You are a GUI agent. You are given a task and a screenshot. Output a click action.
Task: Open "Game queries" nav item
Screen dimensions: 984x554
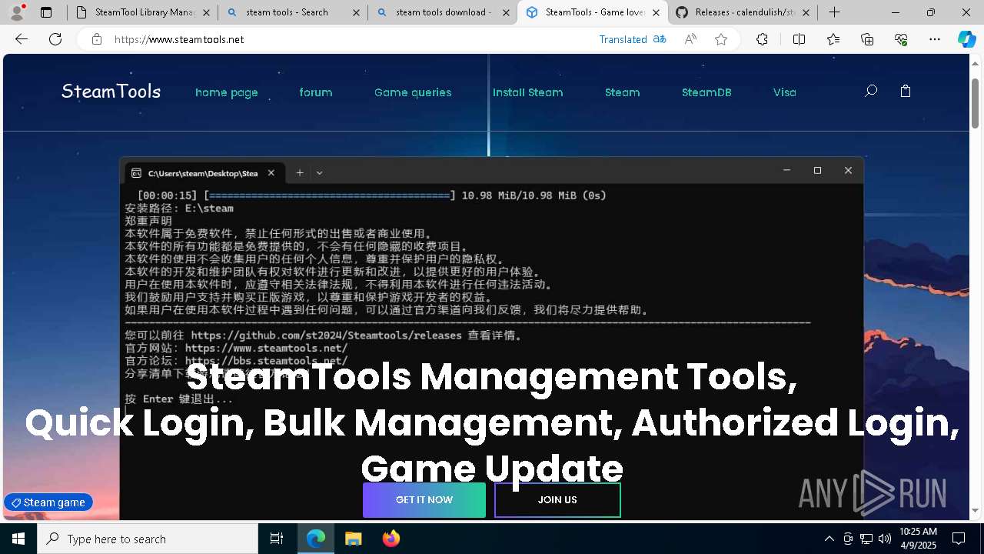point(413,92)
